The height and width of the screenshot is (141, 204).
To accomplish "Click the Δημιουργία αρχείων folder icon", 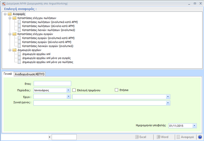I will coord(14,50).
